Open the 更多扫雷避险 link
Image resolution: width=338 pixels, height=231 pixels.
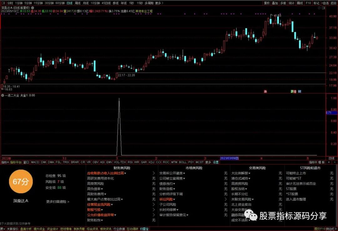tap(58, 202)
